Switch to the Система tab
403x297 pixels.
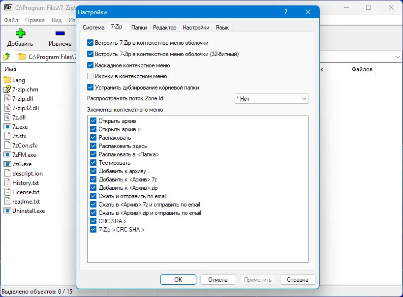pos(93,28)
